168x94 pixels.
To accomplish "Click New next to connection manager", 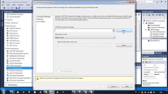I will coord(124,31).
